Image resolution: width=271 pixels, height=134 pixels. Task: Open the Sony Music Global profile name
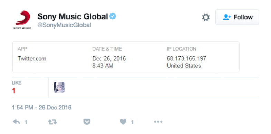tap(73, 17)
